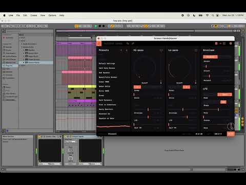This screenshot has height=185, width=246.
Task: Expand the Plug-Ins category in browser sidebar
Action: 9,66
